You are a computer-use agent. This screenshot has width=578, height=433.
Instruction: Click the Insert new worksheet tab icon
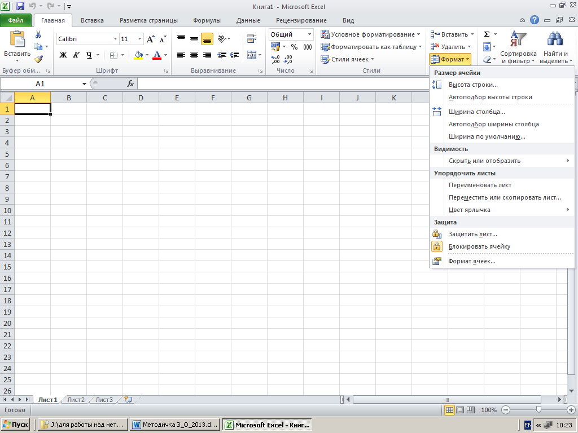pos(128,400)
